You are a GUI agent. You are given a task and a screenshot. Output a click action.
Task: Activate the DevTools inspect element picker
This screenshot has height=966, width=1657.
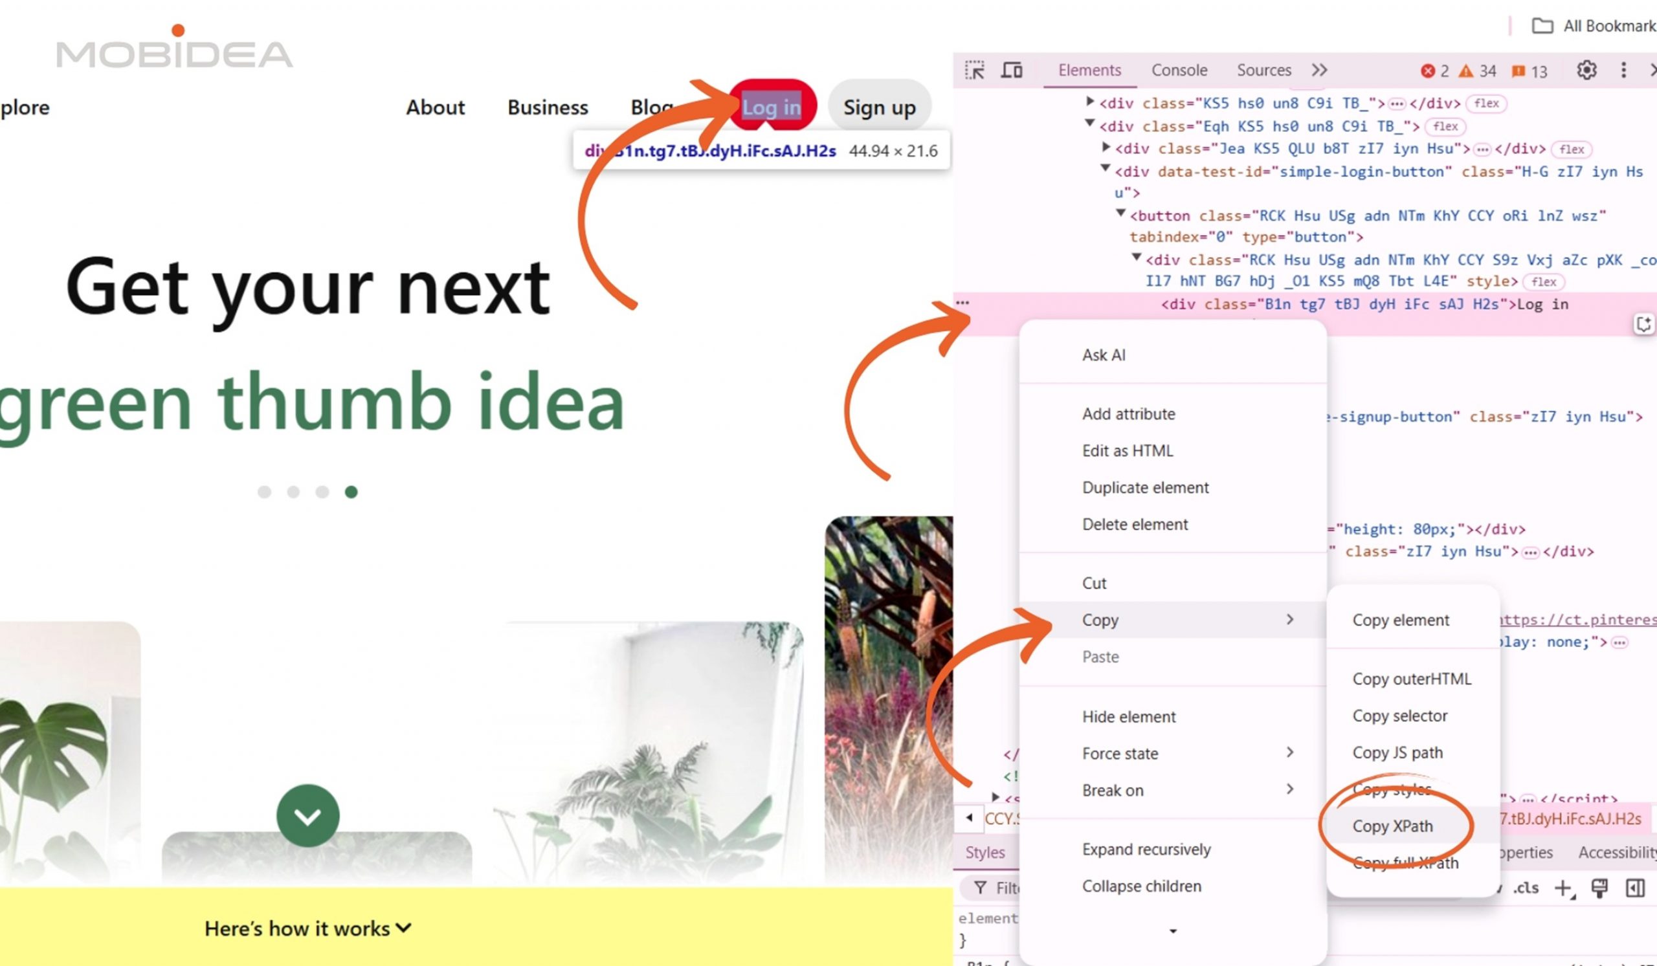975,70
